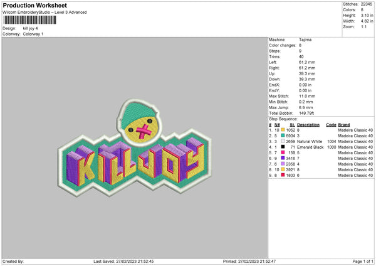Click the 'Up:' extent label
The height and width of the screenshot is (266, 376).
(272, 73)
